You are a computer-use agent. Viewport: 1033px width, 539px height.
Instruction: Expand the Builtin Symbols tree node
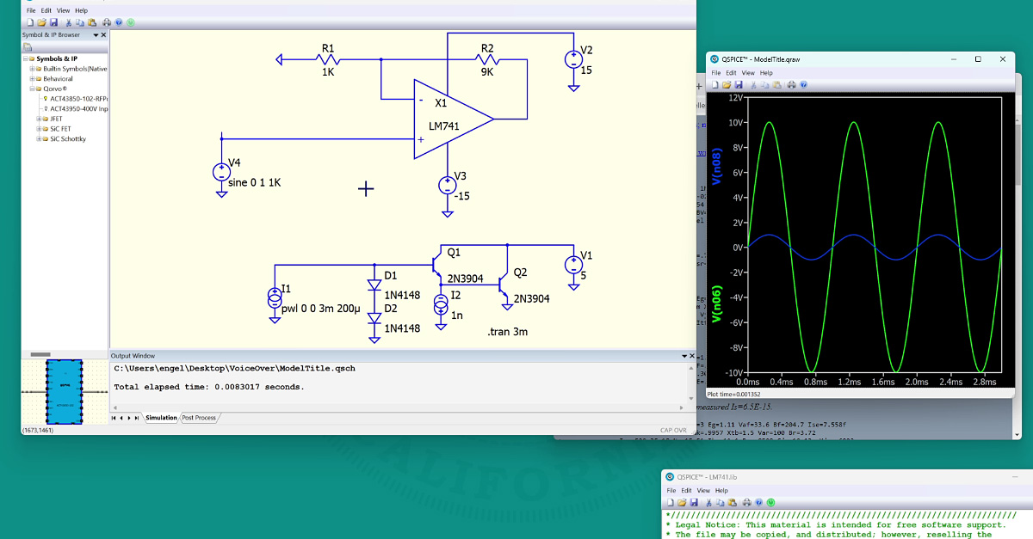click(33, 69)
